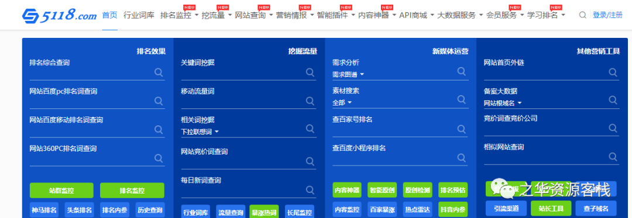This screenshot has width=632, height=218.
Task: Click the search icon for 网站首页外链
Action: (x=613, y=72)
